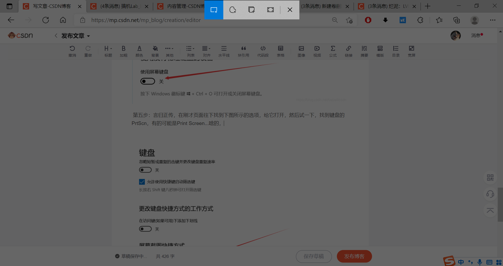Insert a math formula (公式)
Image resolution: width=503 pixels, height=266 pixels.
click(333, 51)
